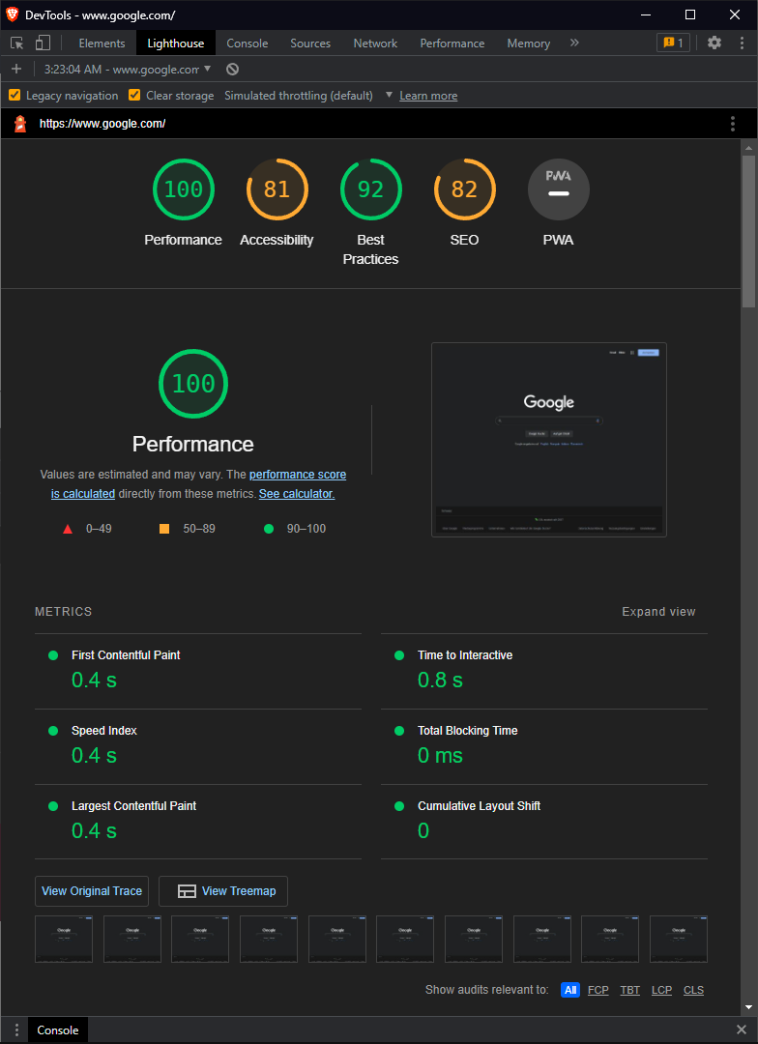The width and height of the screenshot is (758, 1044).
Task: Click the plus icon for new report
Action: point(16,70)
